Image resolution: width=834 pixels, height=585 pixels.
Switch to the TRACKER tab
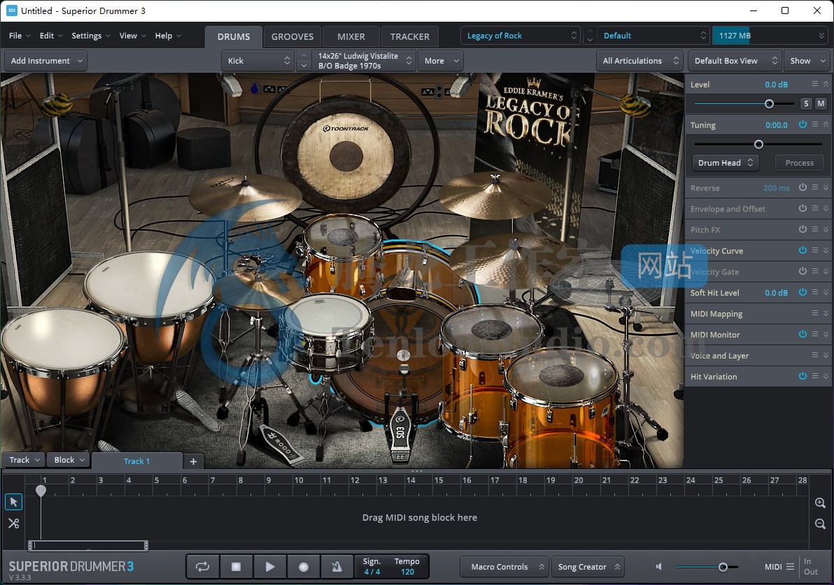click(x=409, y=36)
